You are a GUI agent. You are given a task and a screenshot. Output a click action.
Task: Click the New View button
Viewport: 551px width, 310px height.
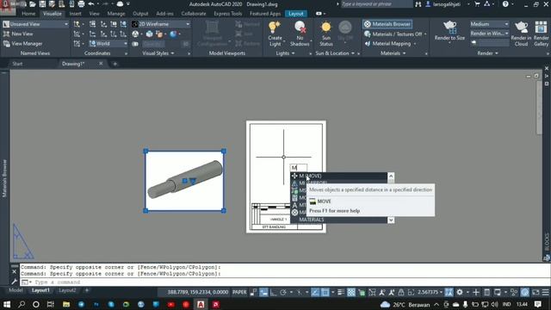18,34
